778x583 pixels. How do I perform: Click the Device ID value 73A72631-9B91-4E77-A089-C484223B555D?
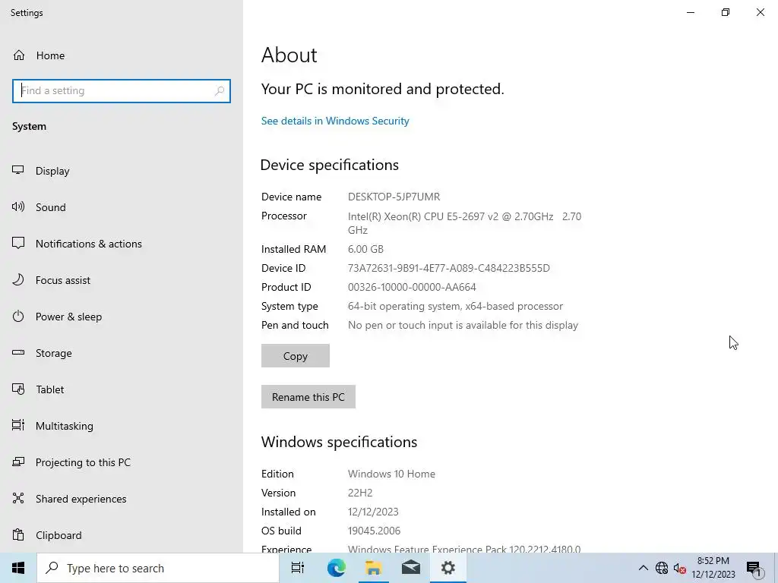(x=448, y=268)
